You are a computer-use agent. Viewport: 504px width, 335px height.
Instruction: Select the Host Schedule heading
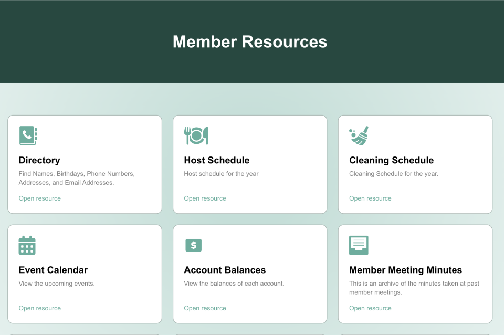(216, 160)
